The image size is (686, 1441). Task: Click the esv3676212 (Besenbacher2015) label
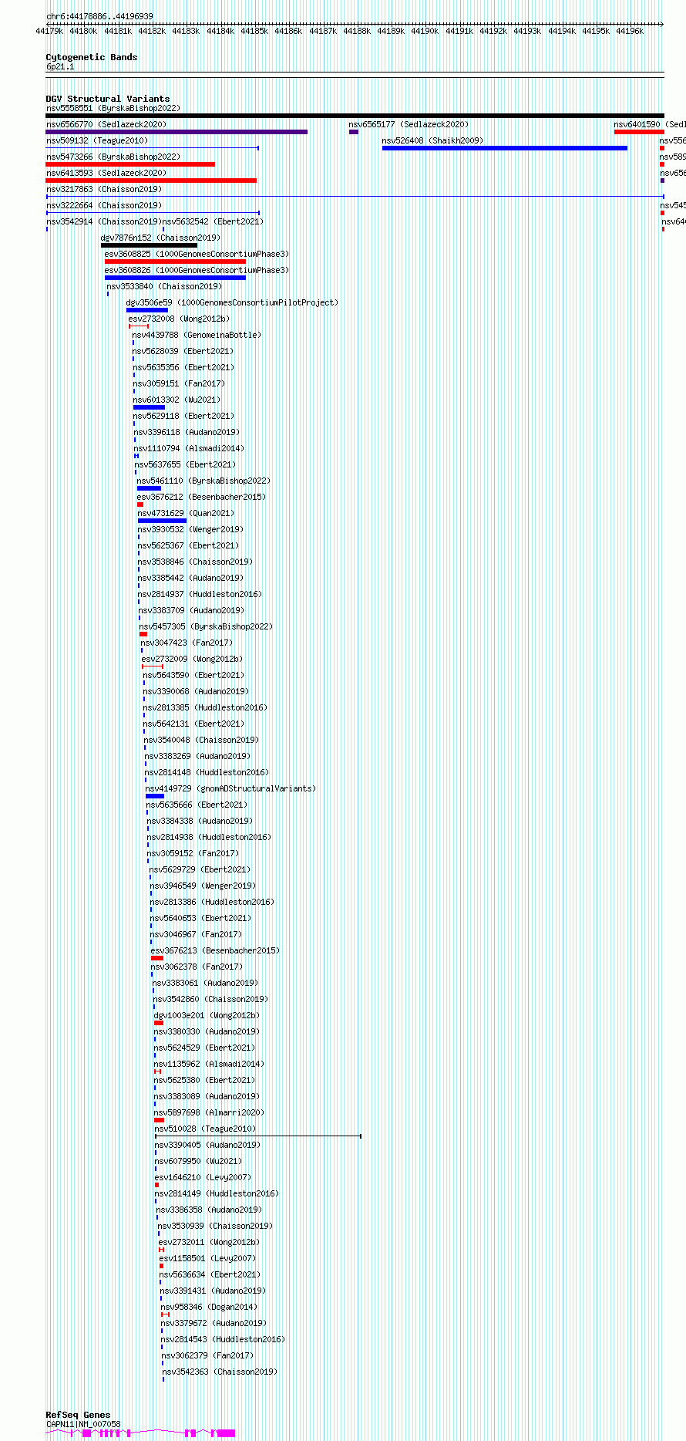[x=201, y=497]
